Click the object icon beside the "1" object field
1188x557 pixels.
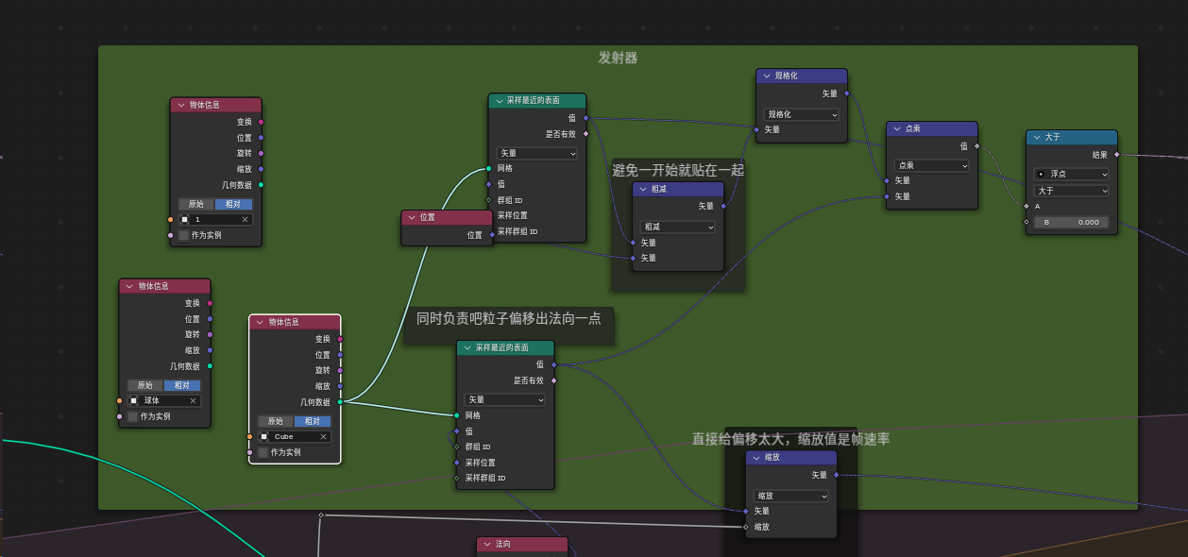tap(185, 219)
